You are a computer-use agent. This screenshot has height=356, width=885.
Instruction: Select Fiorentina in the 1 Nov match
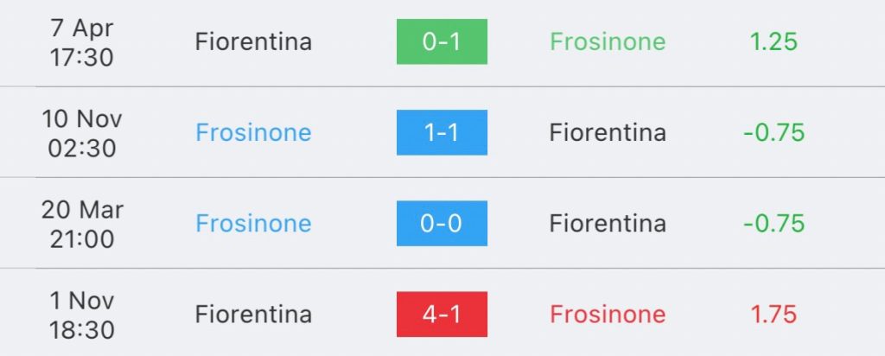[x=253, y=314]
